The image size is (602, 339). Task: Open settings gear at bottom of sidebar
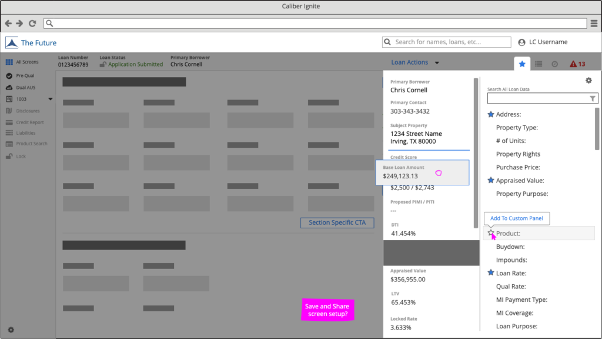(11, 330)
